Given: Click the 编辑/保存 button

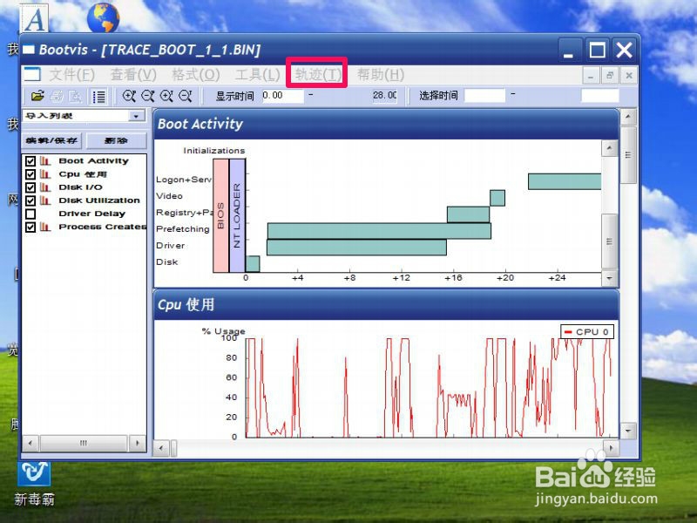Looking at the screenshot, I should (52, 140).
